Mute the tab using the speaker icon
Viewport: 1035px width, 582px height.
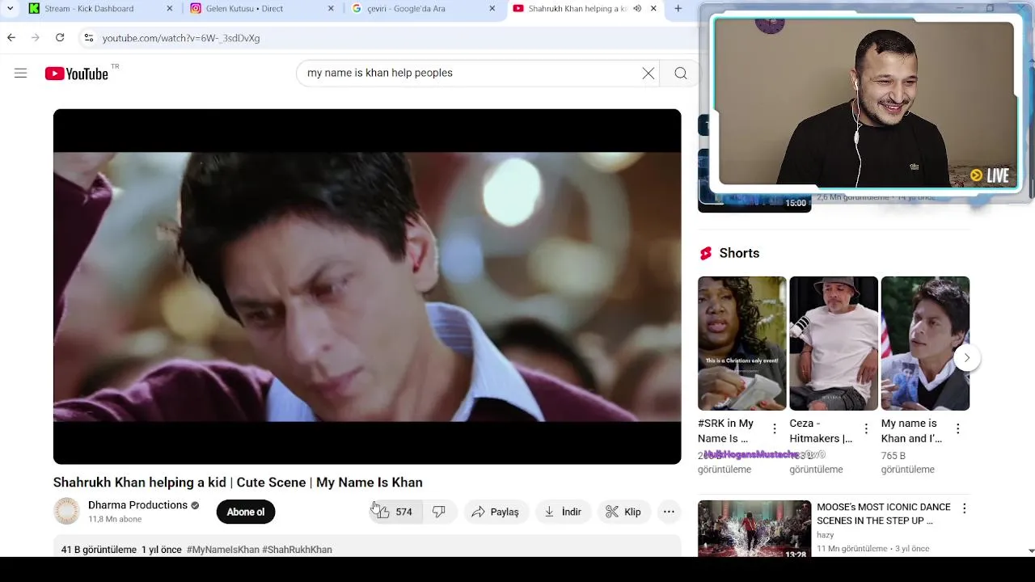637,9
